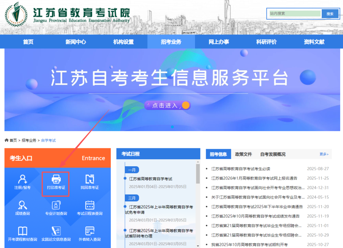The width and height of the screenshot is (343, 248).
Task: Expand the 三月 exam schedule section
Action: [x=132, y=198]
